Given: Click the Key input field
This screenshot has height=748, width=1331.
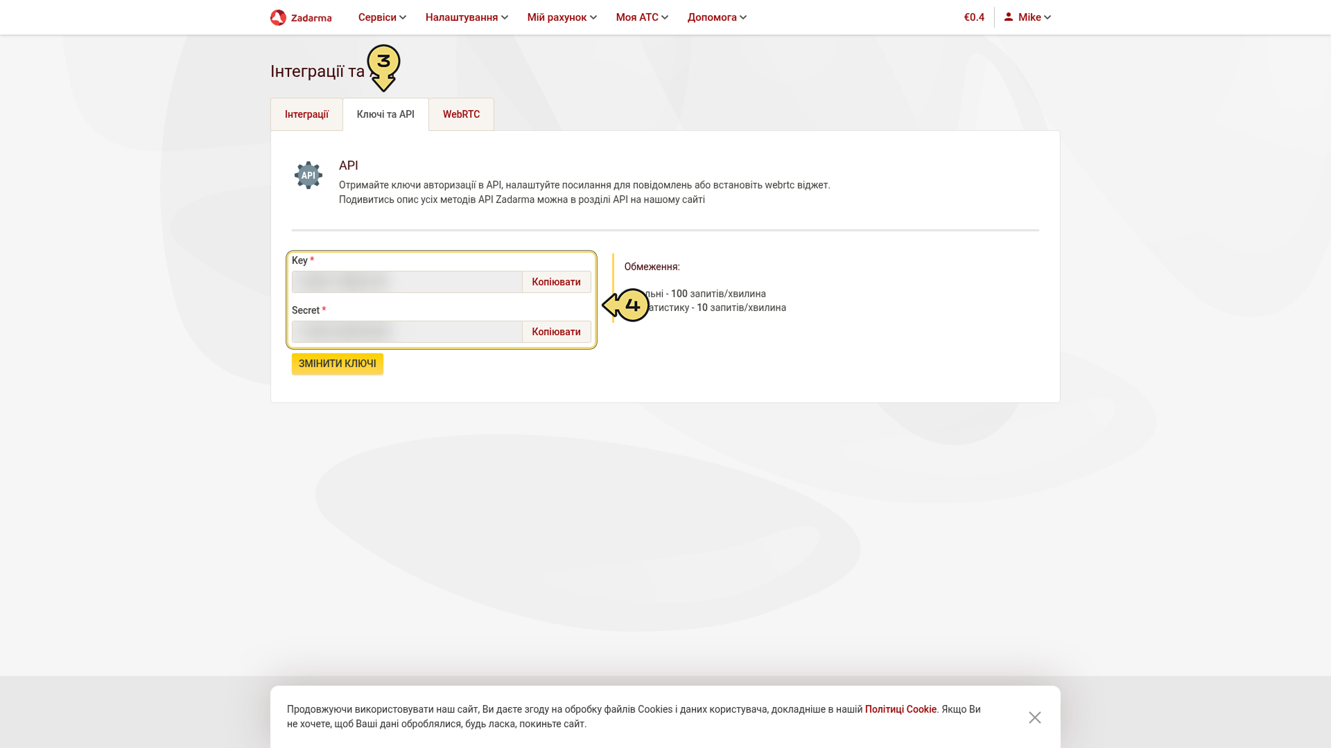Looking at the screenshot, I should [407, 282].
